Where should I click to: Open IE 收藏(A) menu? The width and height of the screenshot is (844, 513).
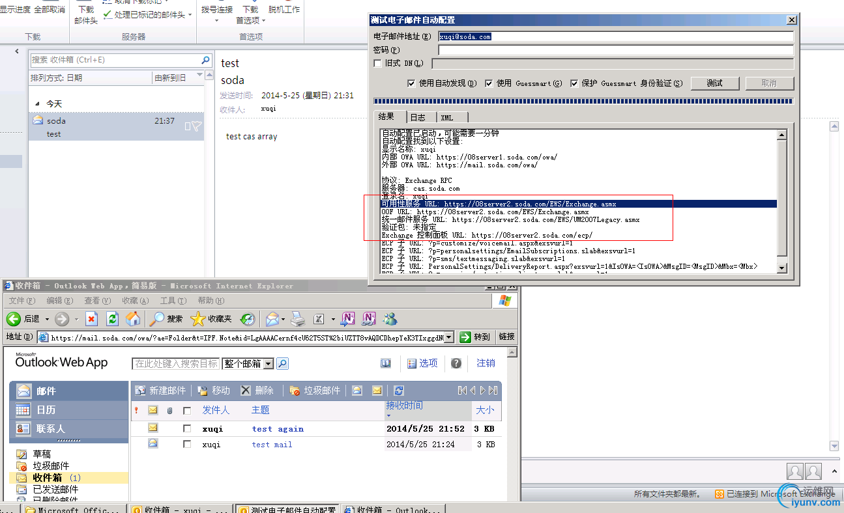click(136, 301)
